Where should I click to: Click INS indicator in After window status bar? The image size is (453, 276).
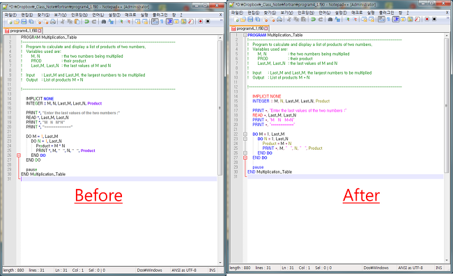click(x=438, y=268)
